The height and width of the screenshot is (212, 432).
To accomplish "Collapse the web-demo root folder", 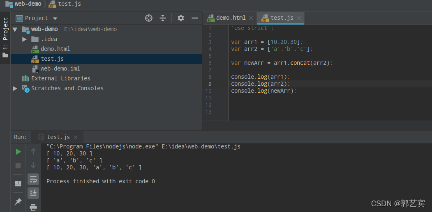I will point(15,29).
